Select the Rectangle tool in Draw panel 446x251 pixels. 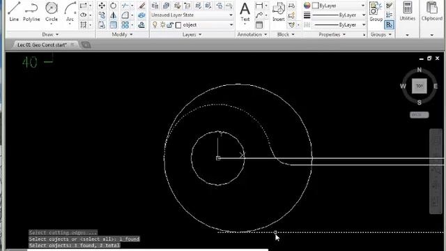click(x=84, y=6)
